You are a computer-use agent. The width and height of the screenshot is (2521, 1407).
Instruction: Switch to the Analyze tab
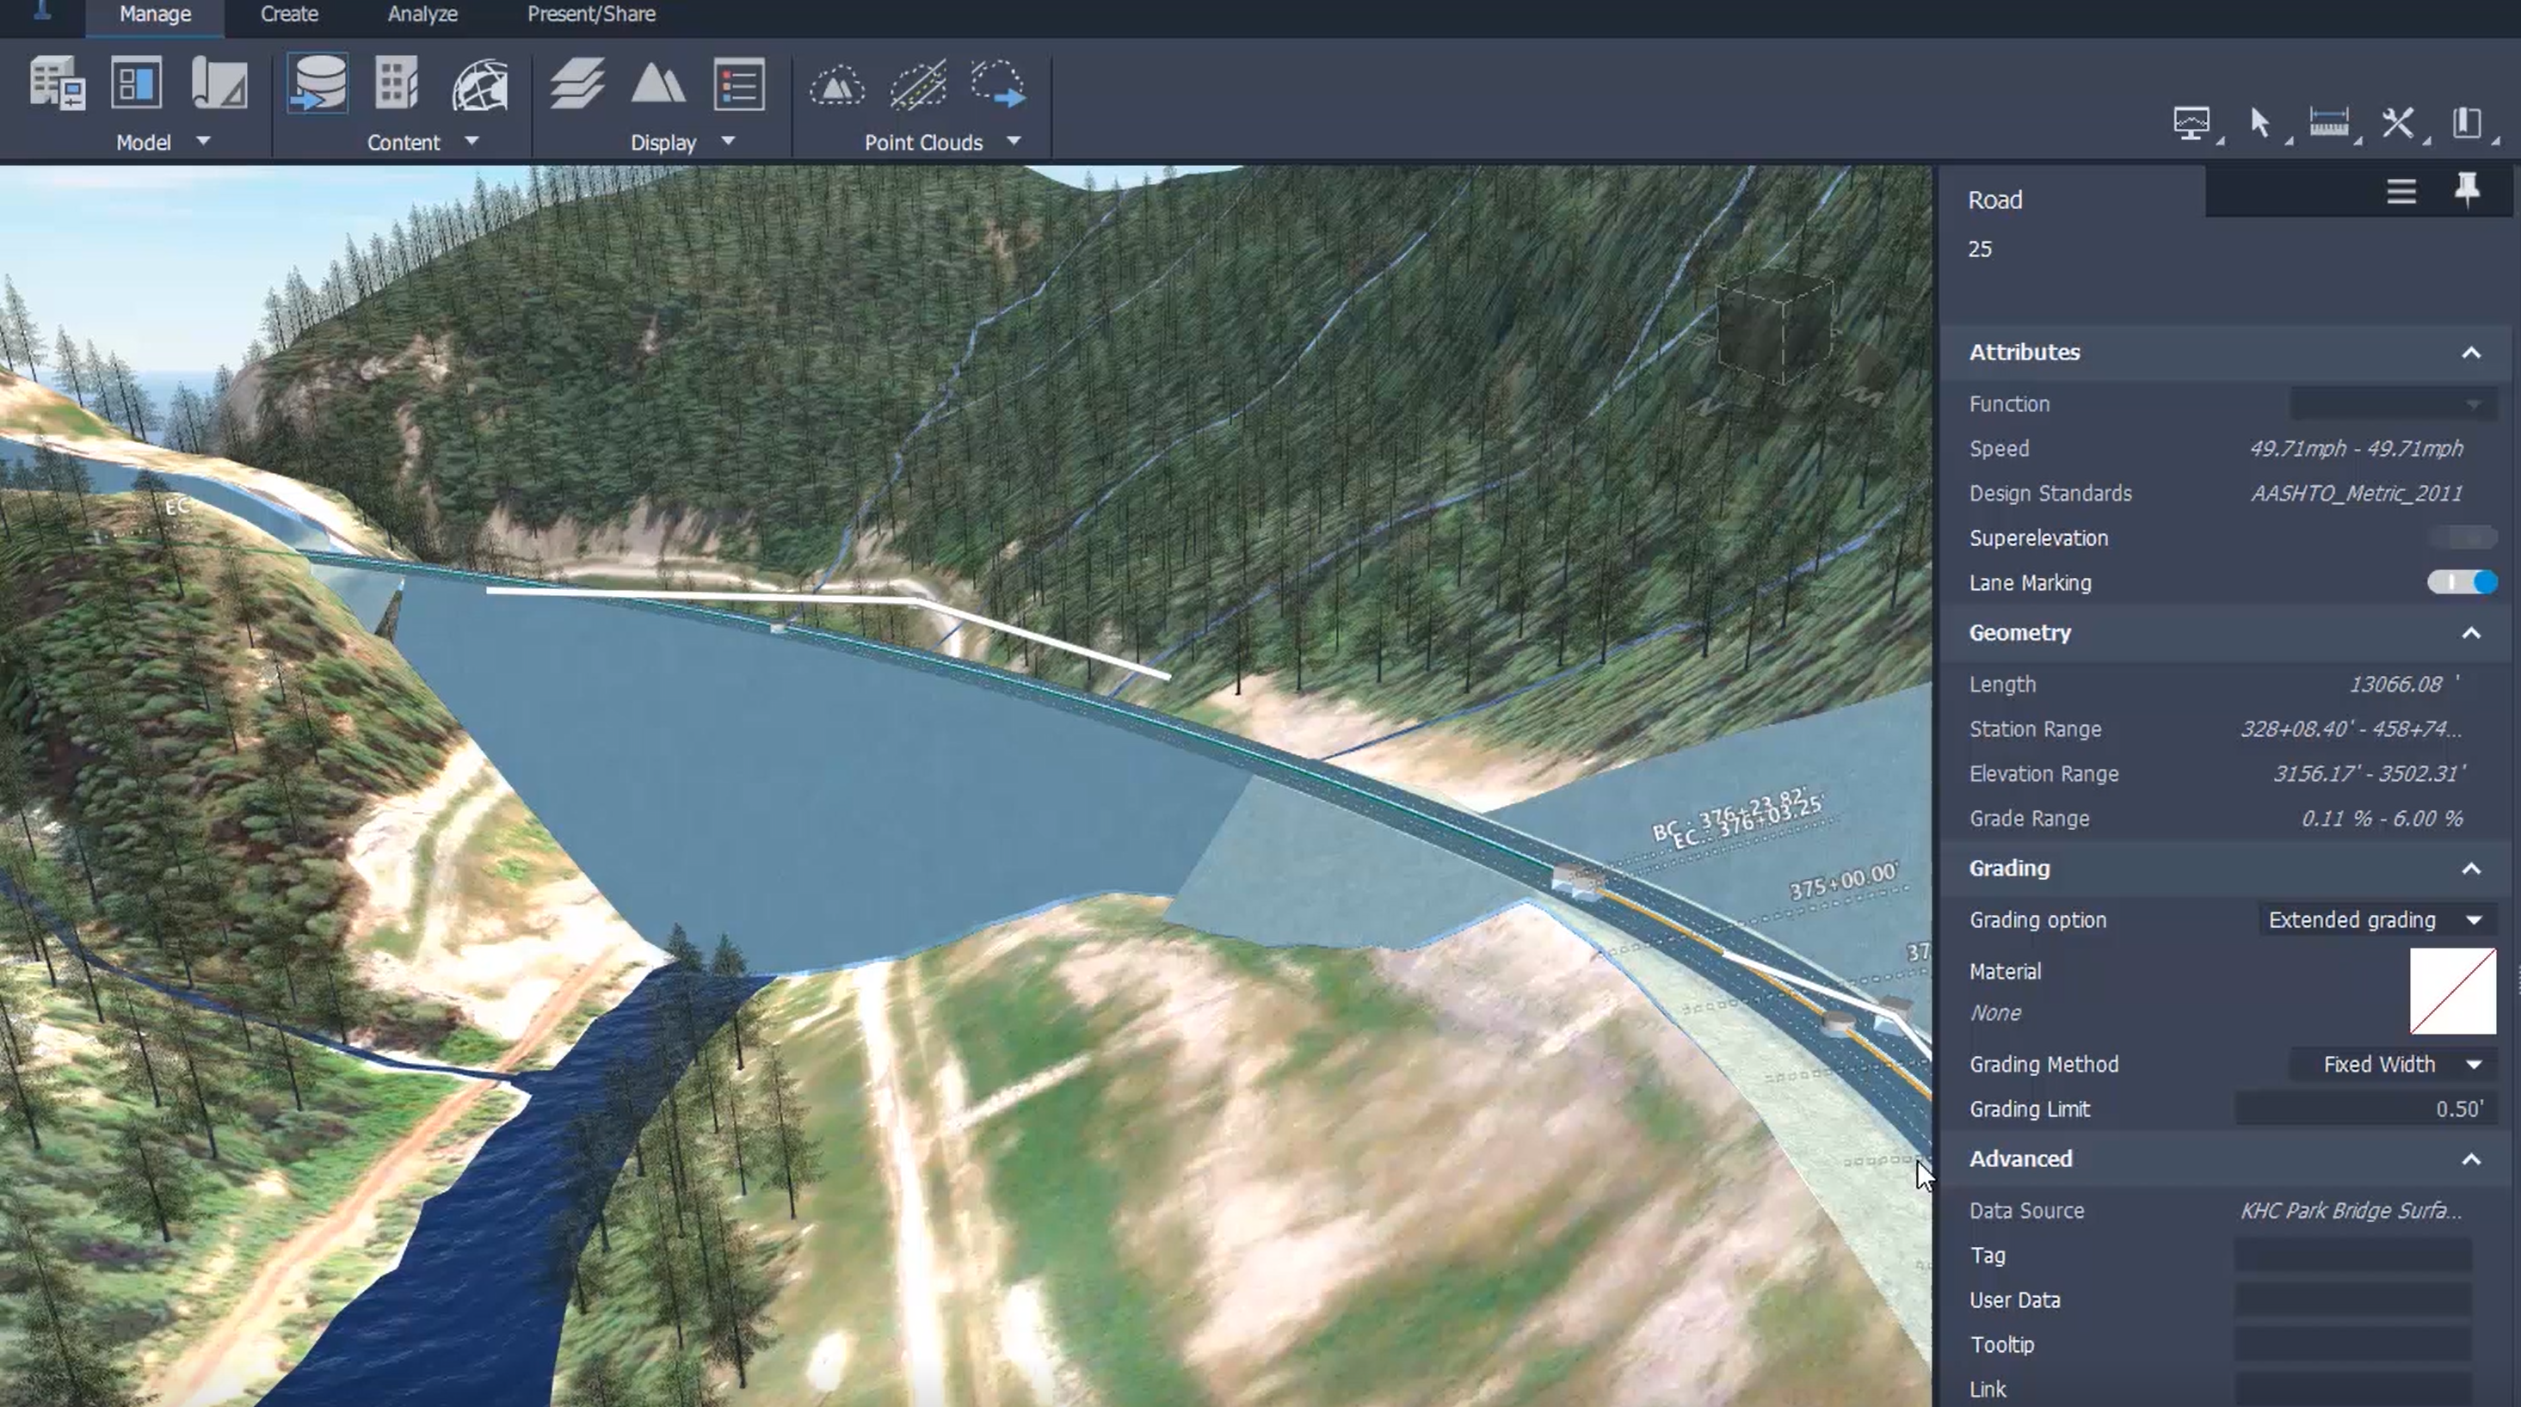tap(422, 15)
